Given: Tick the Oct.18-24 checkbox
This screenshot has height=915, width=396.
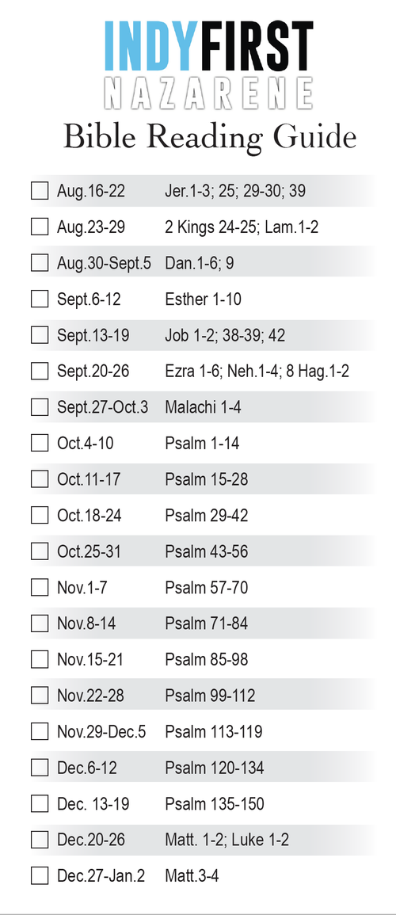Looking at the screenshot, I should coord(40,515).
